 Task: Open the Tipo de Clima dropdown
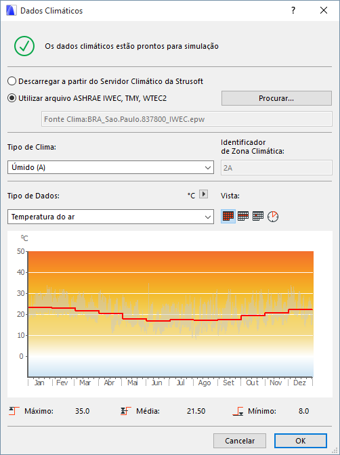pos(110,167)
